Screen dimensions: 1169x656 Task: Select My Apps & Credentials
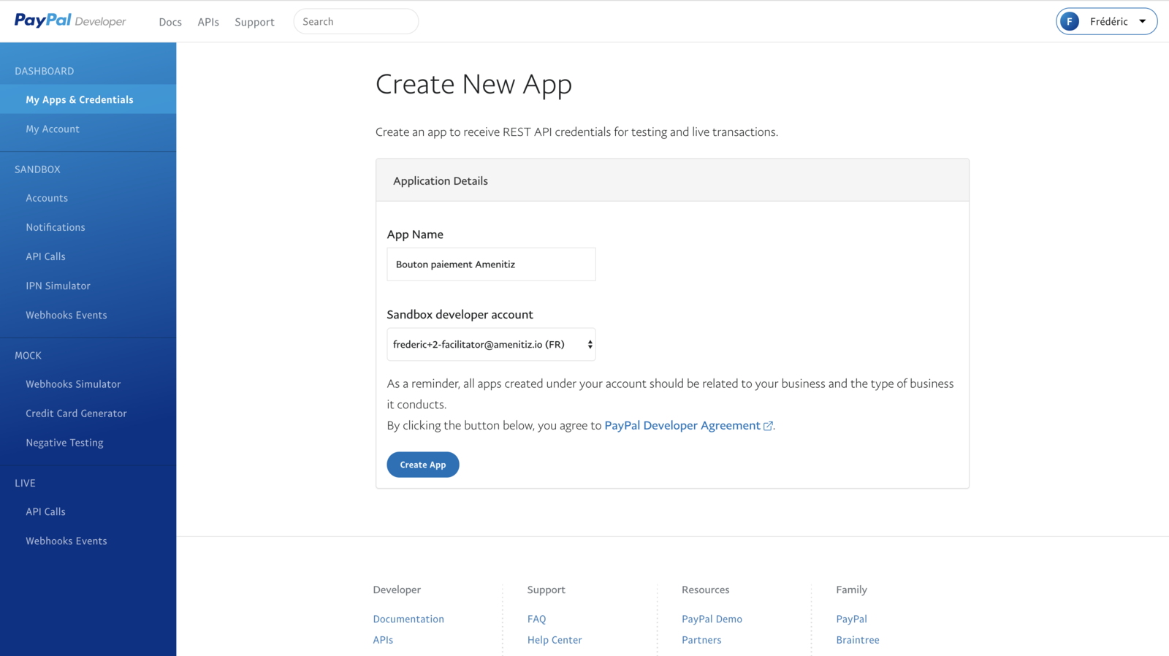(88, 99)
